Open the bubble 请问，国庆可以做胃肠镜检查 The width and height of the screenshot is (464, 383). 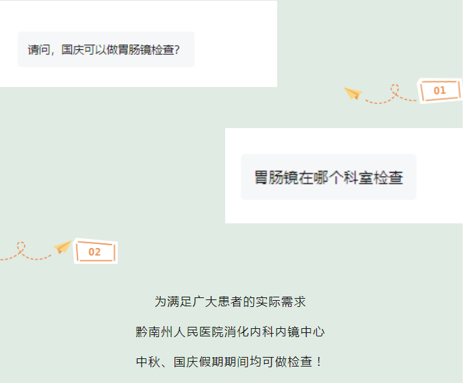pos(106,49)
